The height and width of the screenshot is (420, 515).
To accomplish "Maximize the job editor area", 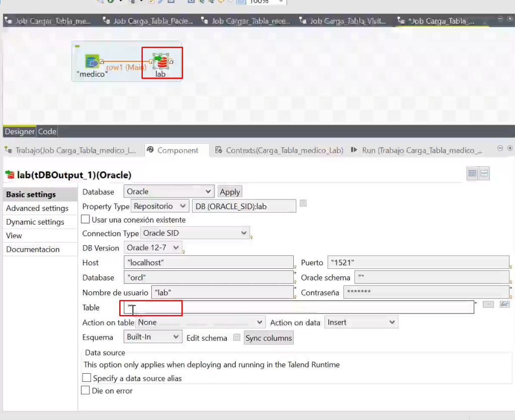I will [x=510, y=19].
